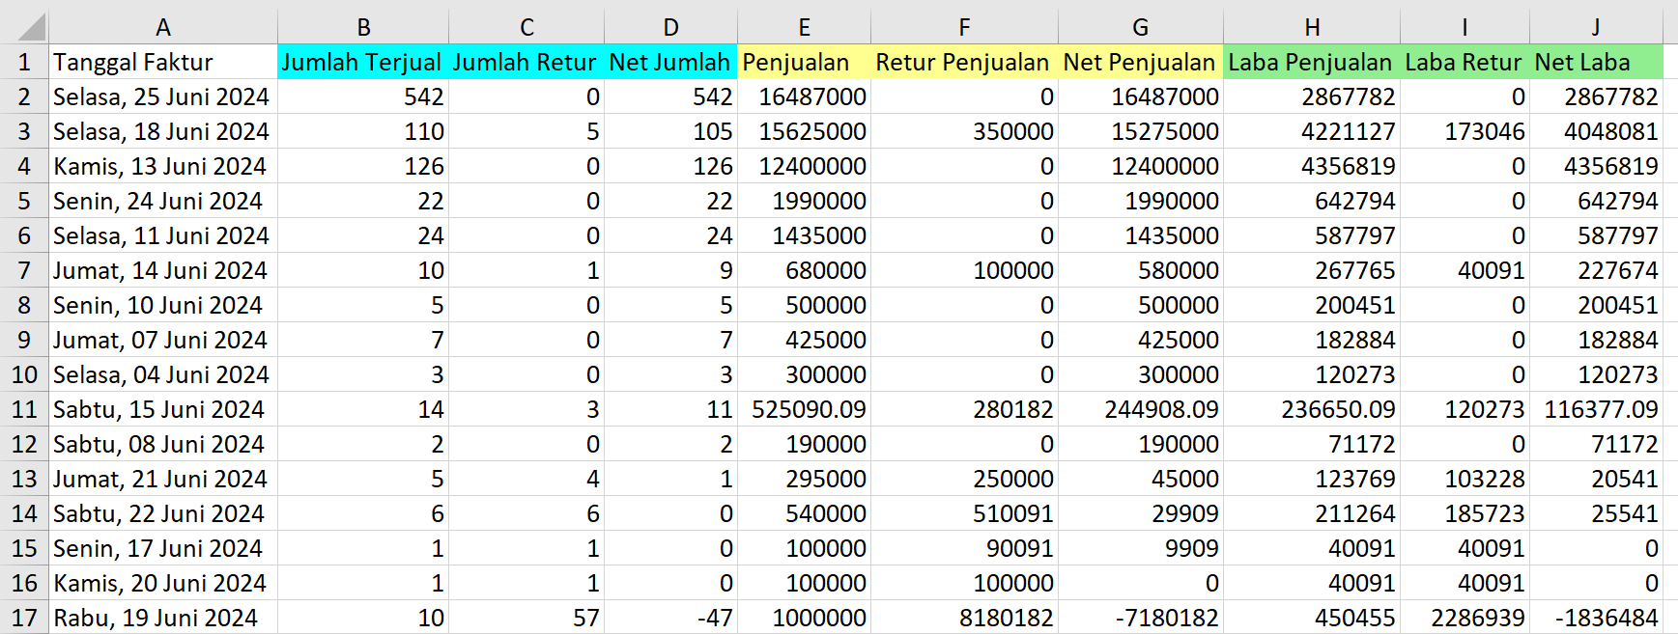
Task: Select column A header
Action: coord(162,27)
